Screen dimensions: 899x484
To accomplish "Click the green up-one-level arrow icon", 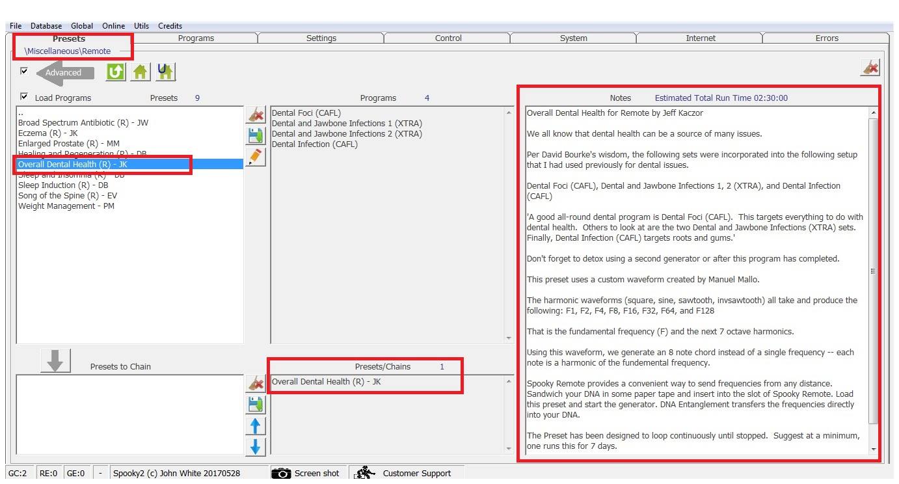I will click(x=116, y=72).
